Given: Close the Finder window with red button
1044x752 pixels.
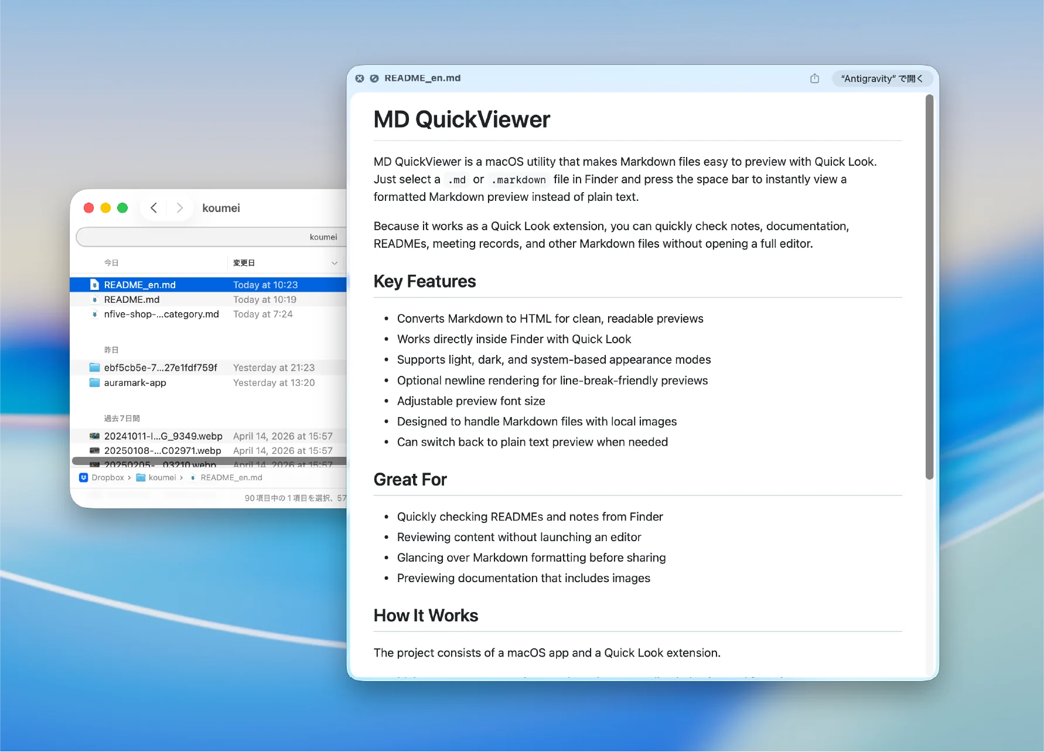Looking at the screenshot, I should pyautogui.click(x=89, y=208).
